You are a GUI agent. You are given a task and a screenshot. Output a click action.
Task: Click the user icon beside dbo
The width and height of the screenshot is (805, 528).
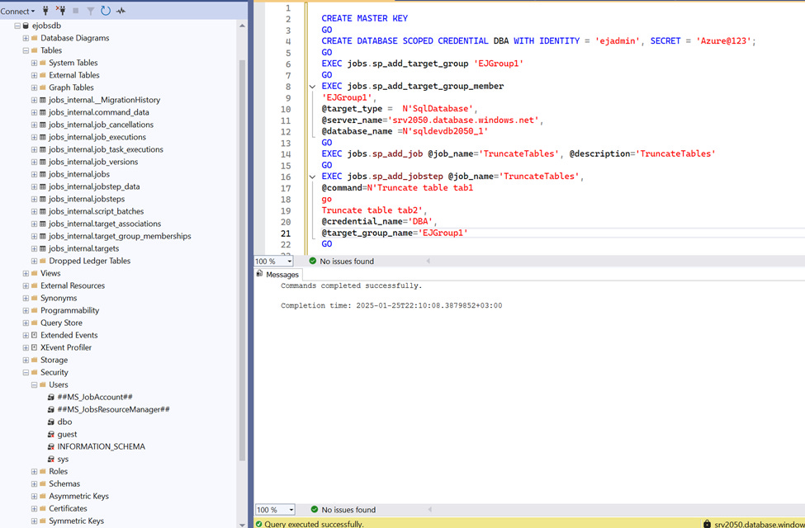pyautogui.click(x=51, y=422)
